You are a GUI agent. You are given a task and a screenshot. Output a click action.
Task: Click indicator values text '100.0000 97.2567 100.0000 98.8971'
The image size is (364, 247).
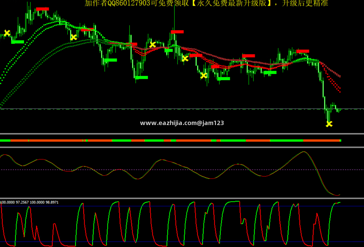(x=29, y=202)
